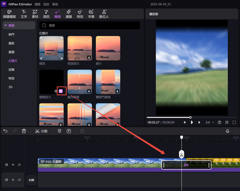Delete selection with the trash icon
Viewport: 240px width, 191px height.
tap(24, 131)
